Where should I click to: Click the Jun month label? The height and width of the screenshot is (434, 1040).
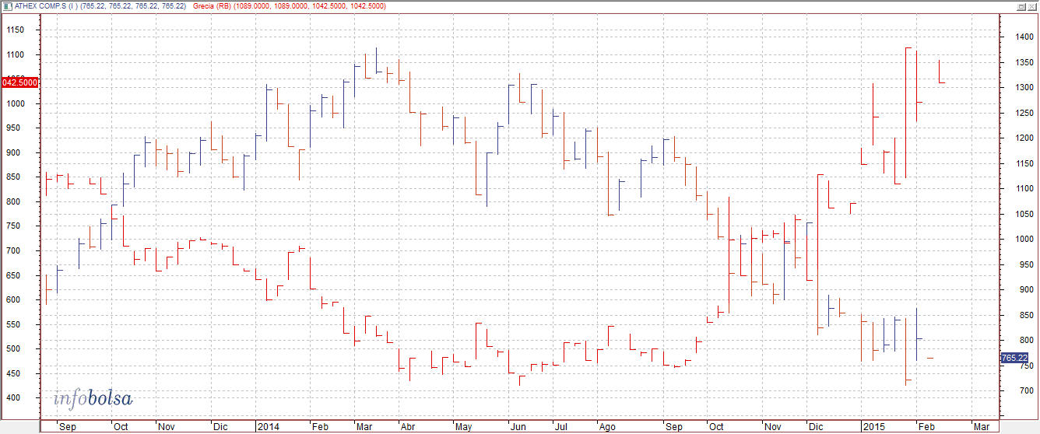pyautogui.click(x=518, y=427)
